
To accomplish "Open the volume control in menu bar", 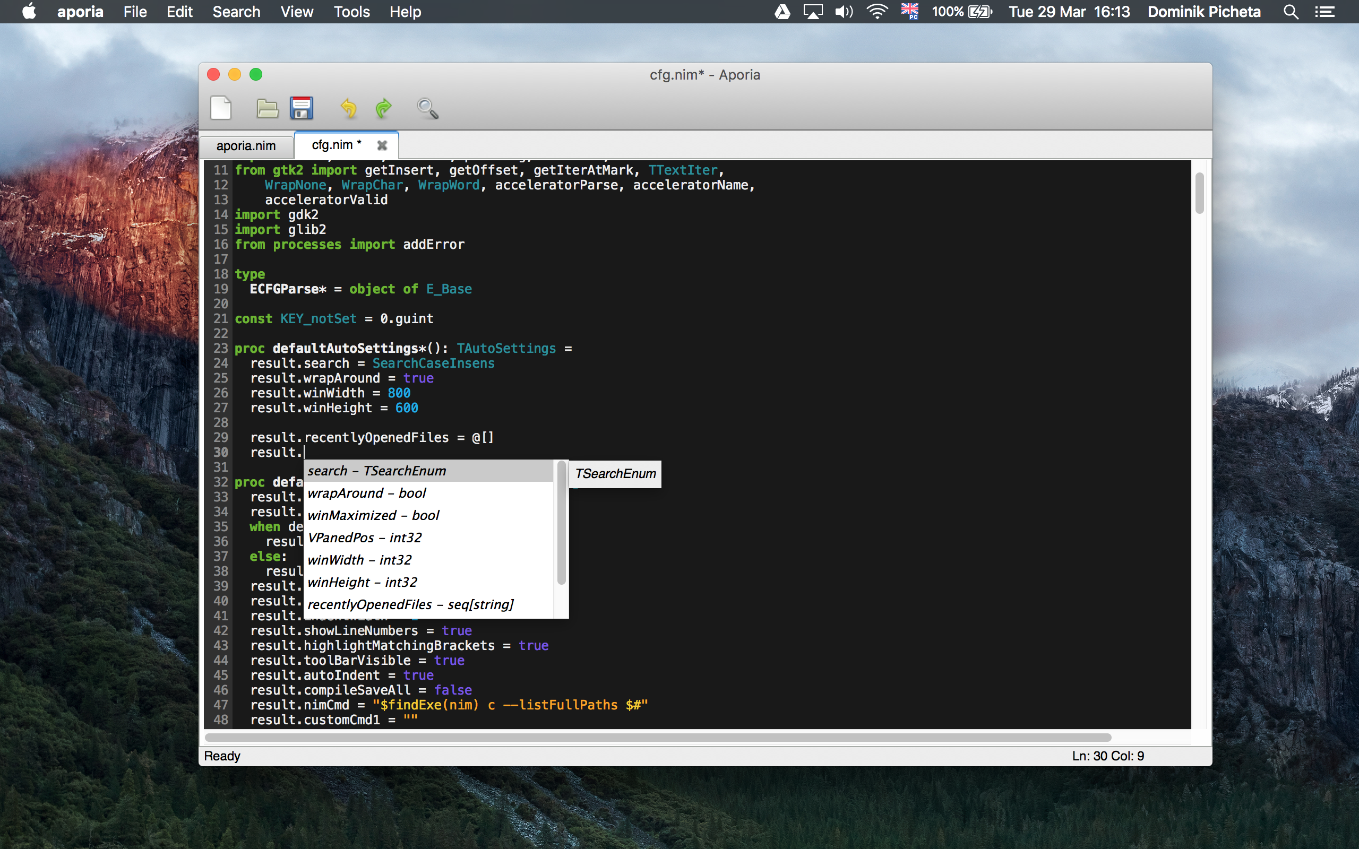I will click(844, 12).
